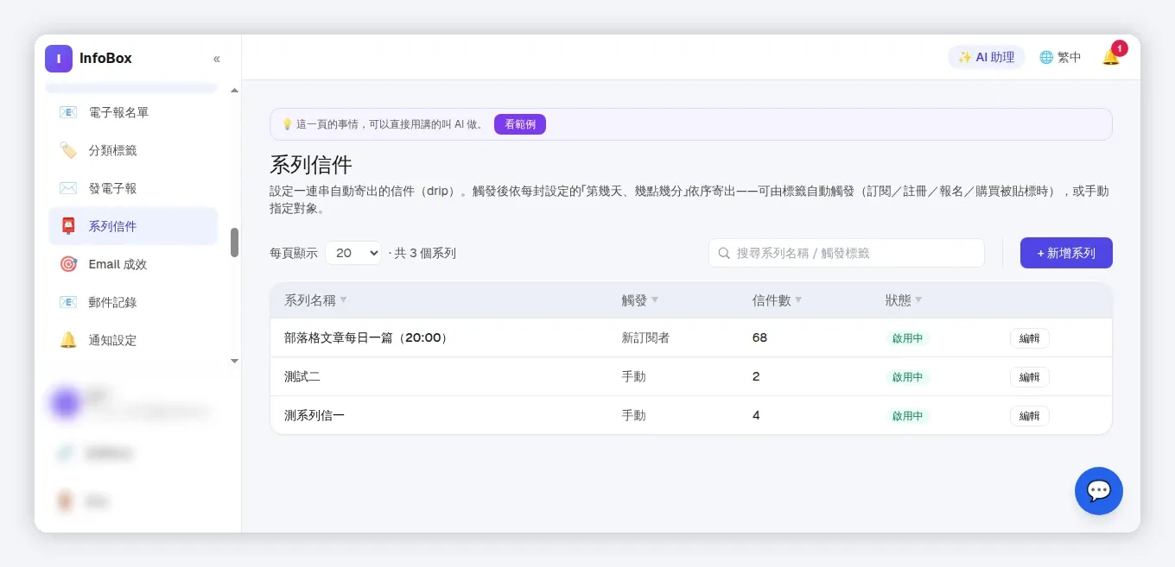Click the InfoBox logo icon
Viewport: 1175px width, 567px height.
pos(59,59)
